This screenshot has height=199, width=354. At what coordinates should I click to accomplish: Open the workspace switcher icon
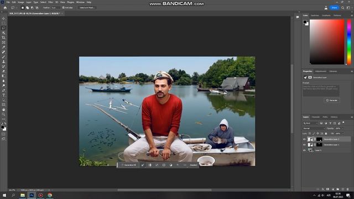tap(348, 8)
